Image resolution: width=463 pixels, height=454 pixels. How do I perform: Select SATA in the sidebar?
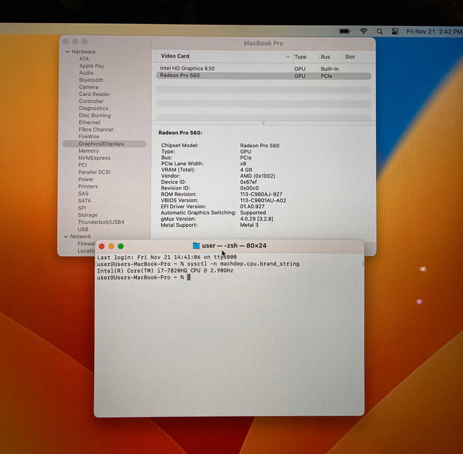[84, 201]
